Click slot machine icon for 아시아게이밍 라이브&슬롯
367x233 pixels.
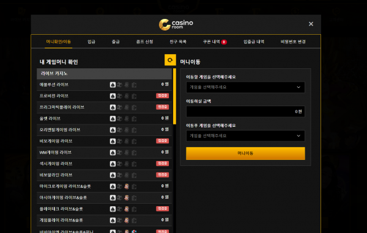[127, 198]
